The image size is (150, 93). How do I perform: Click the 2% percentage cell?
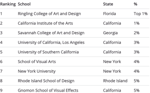tap(136, 33)
